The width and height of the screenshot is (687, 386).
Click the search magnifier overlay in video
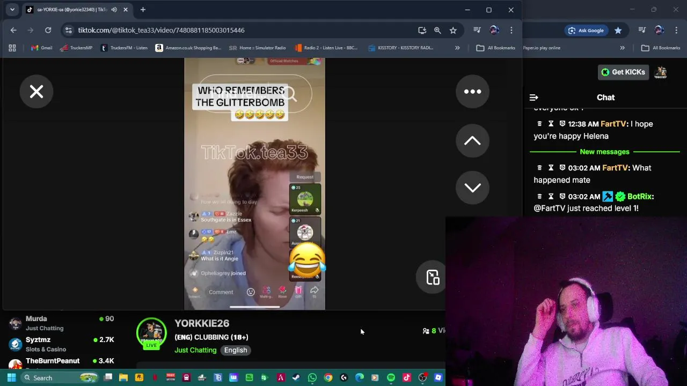click(290, 94)
